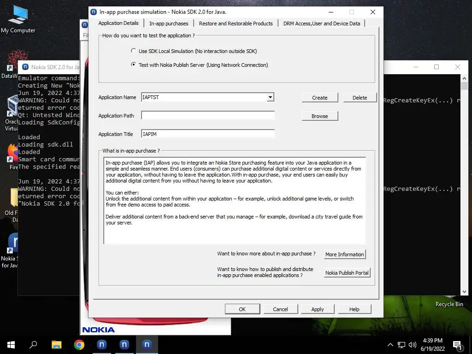This screenshot has height=354, width=472.
Task: Open the notification center icon
Action: [457, 346]
